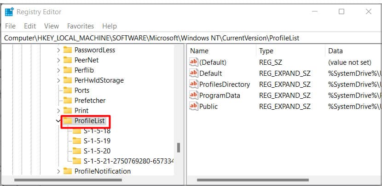The image size is (382, 186).
Task: Select the ProfileList key label
Action: [89, 121]
